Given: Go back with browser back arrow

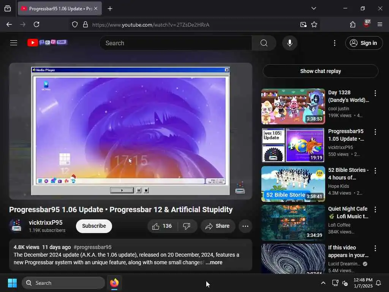Looking at the screenshot, I should pos(9,24).
